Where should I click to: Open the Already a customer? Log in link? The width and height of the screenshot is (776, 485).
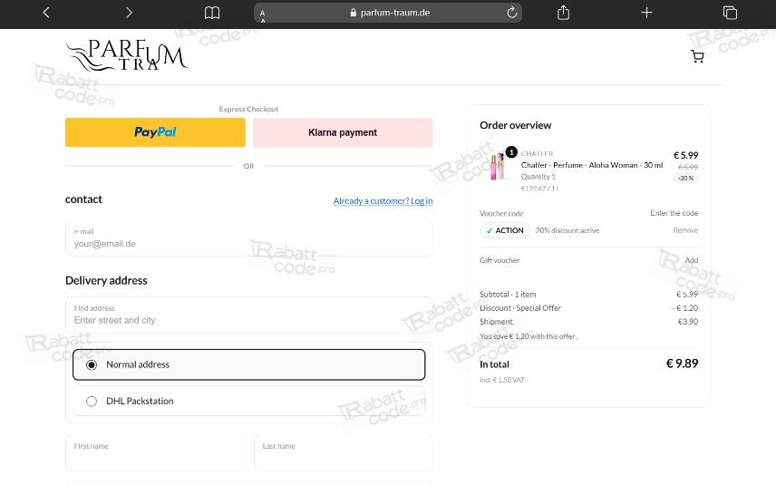[383, 201]
